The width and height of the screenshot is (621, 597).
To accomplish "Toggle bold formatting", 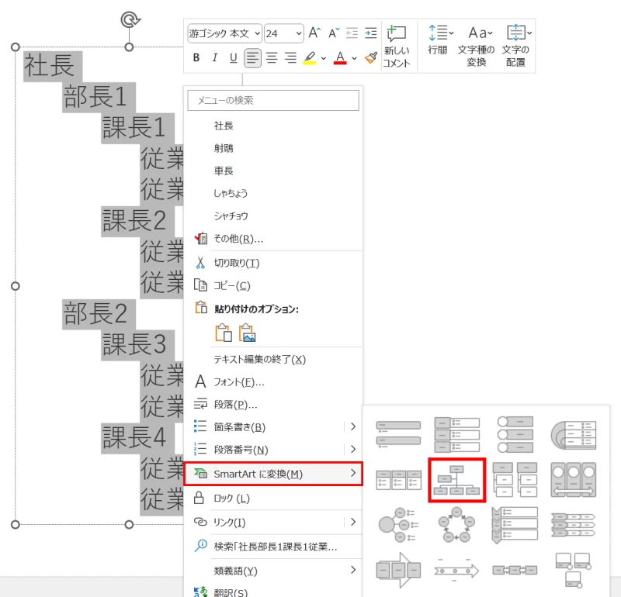I will coord(196,57).
